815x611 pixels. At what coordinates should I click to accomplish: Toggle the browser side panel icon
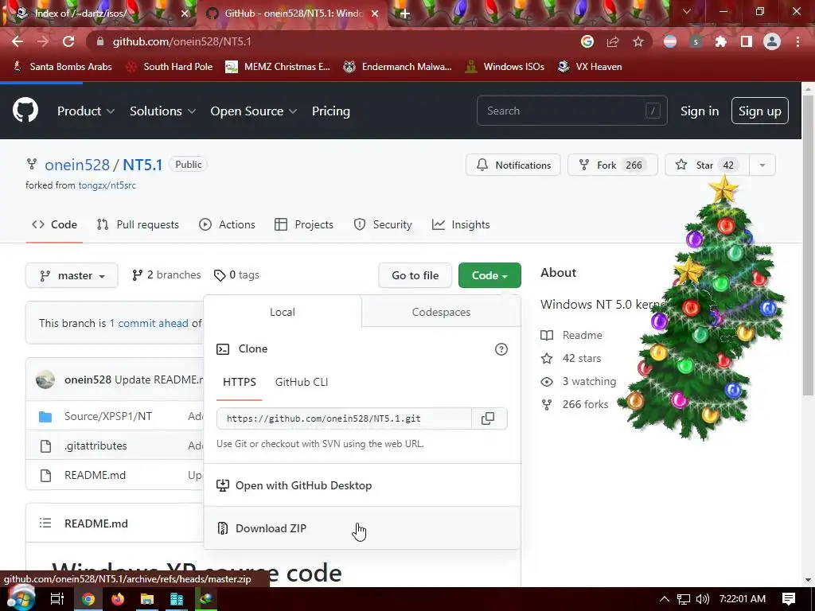pos(747,41)
